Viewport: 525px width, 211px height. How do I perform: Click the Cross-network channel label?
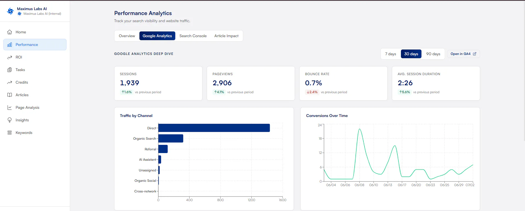pos(145,191)
